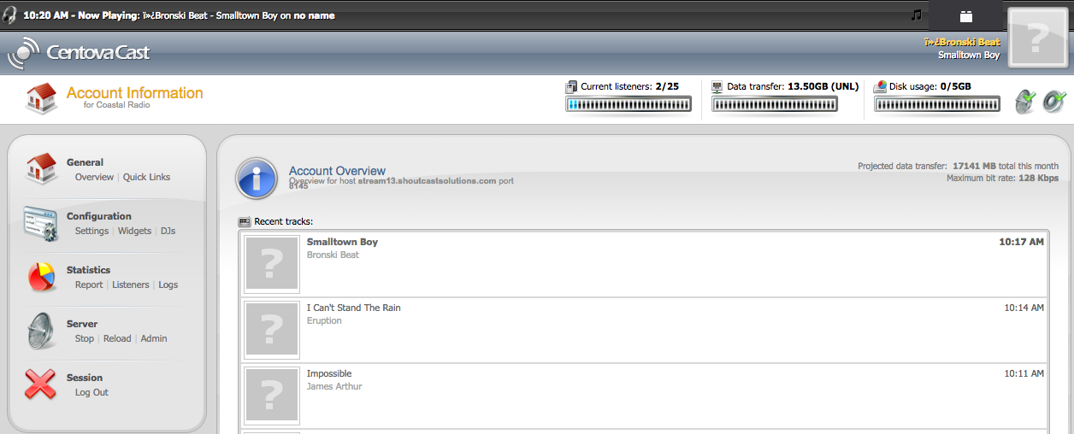Click the Current listeners progress bar
The width and height of the screenshot is (1074, 434).
click(x=629, y=104)
